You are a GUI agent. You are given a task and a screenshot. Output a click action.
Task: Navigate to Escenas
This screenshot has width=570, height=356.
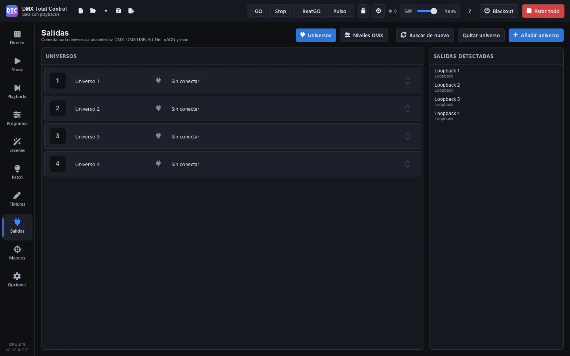pyautogui.click(x=17, y=146)
